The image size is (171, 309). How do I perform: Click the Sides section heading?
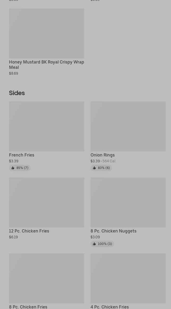[17, 93]
